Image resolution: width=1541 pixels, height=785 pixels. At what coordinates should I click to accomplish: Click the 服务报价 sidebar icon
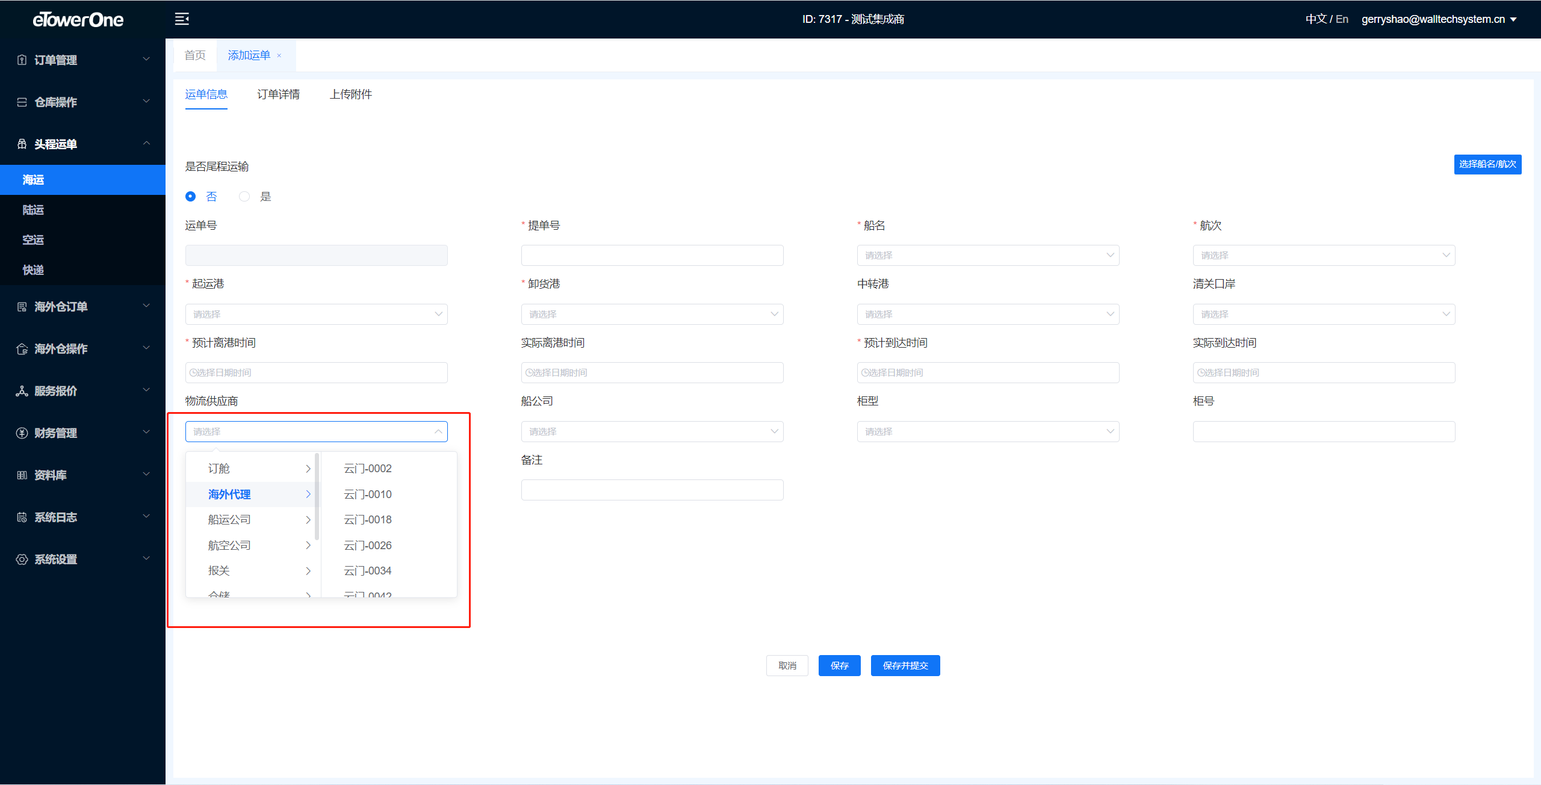point(22,391)
